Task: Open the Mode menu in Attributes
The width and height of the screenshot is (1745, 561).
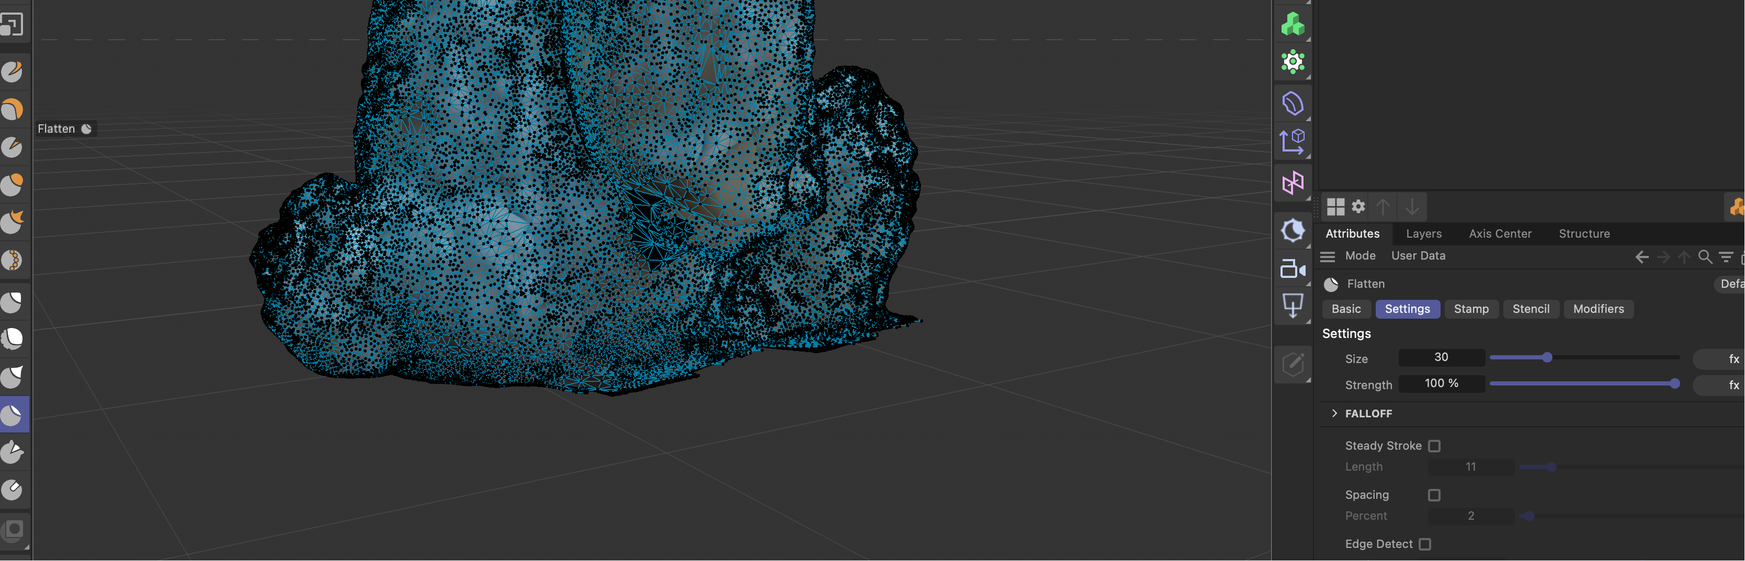Action: (x=1359, y=256)
